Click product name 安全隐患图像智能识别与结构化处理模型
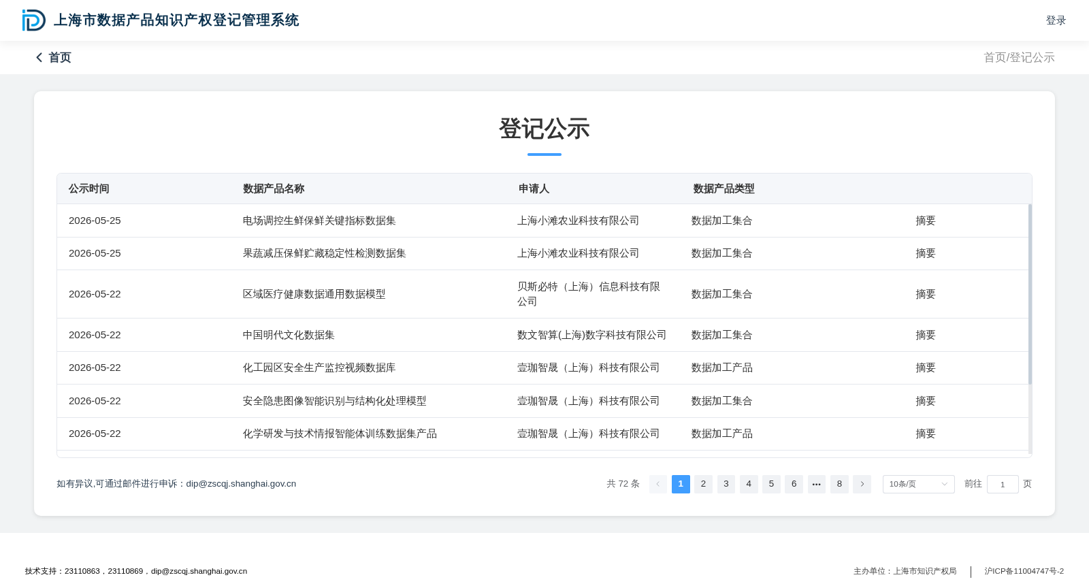 coord(335,401)
